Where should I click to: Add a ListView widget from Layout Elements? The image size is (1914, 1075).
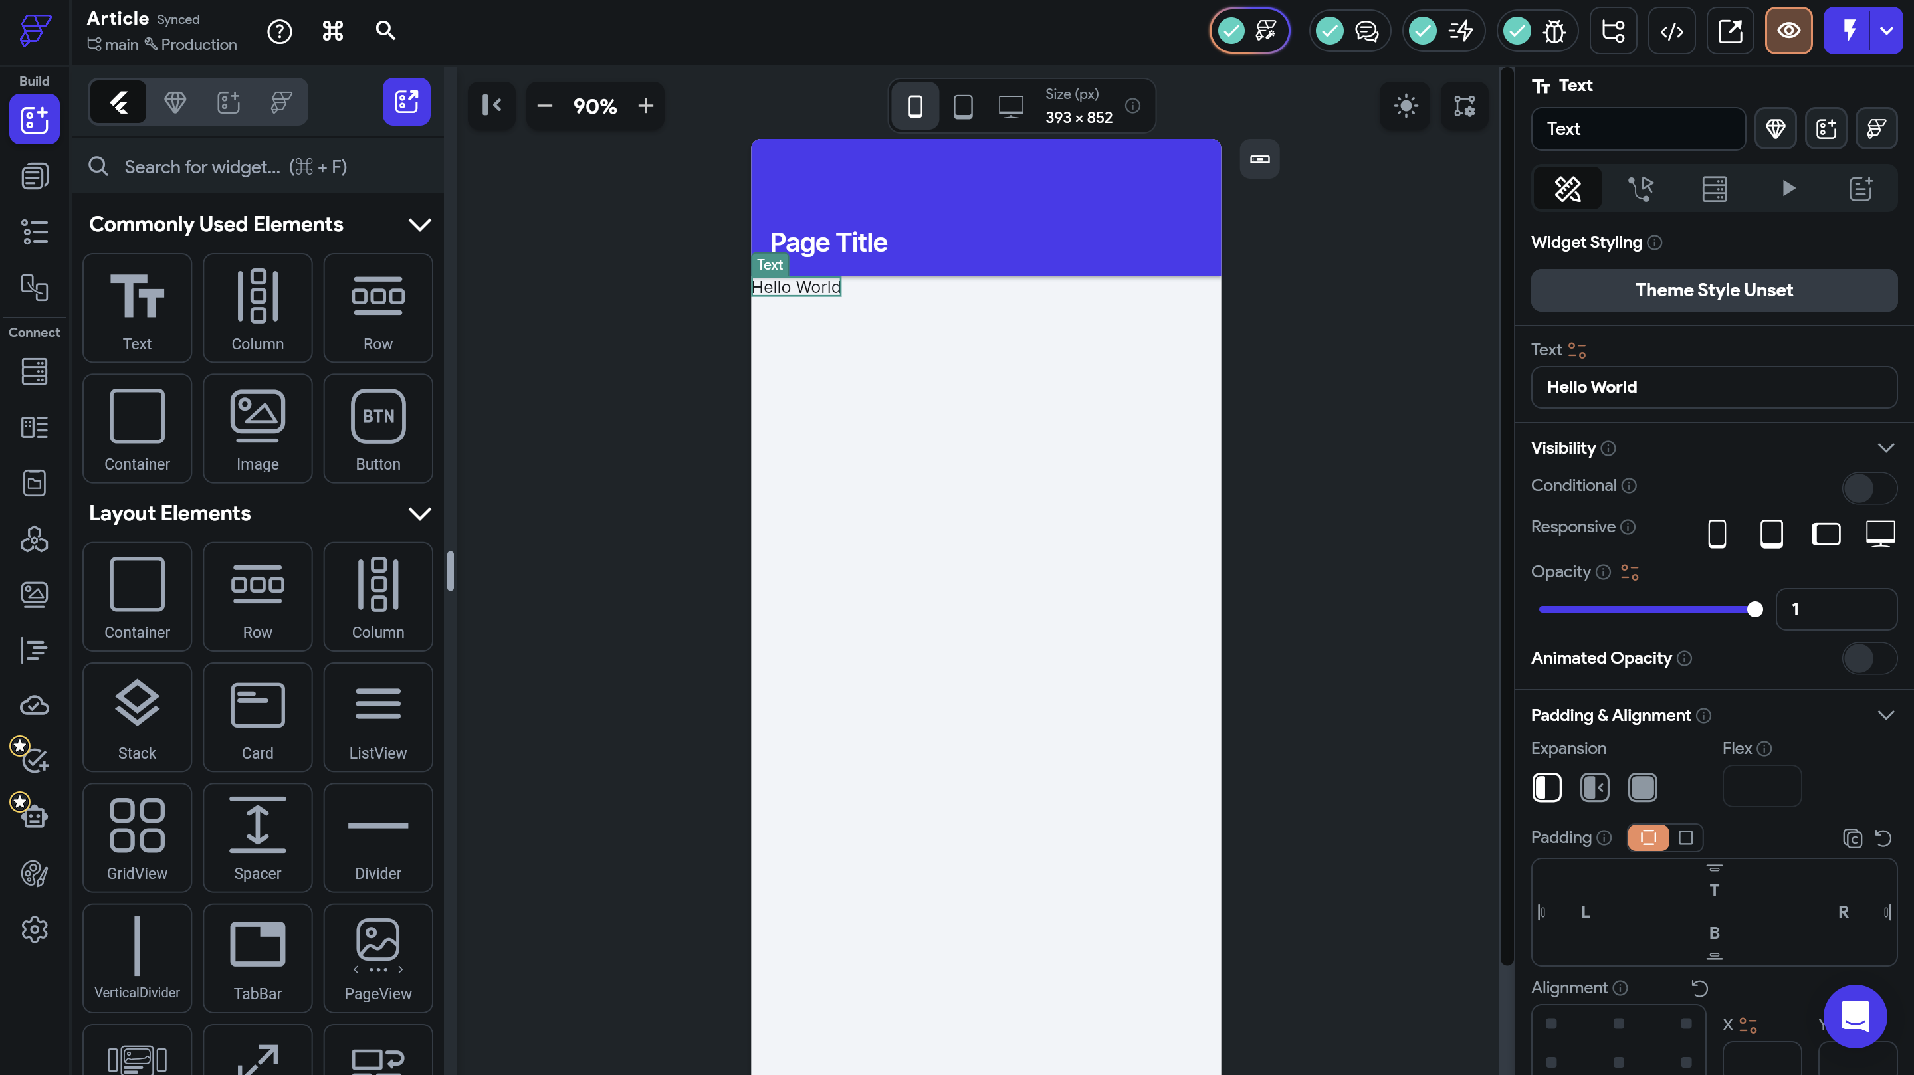pos(377,718)
